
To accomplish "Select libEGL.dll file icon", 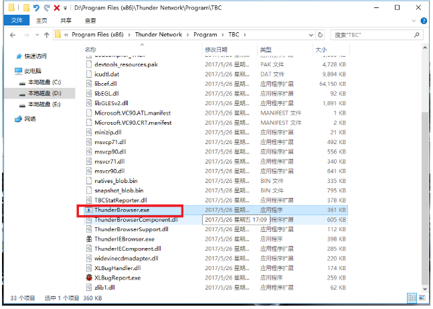I will click(89, 93).
